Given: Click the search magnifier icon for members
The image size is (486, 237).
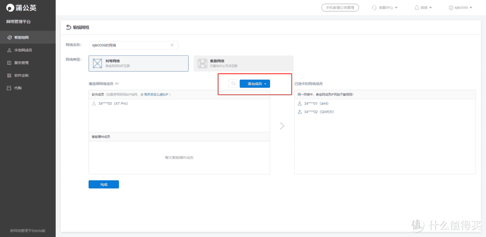Looking at the screenshot, I should [233, 84].
